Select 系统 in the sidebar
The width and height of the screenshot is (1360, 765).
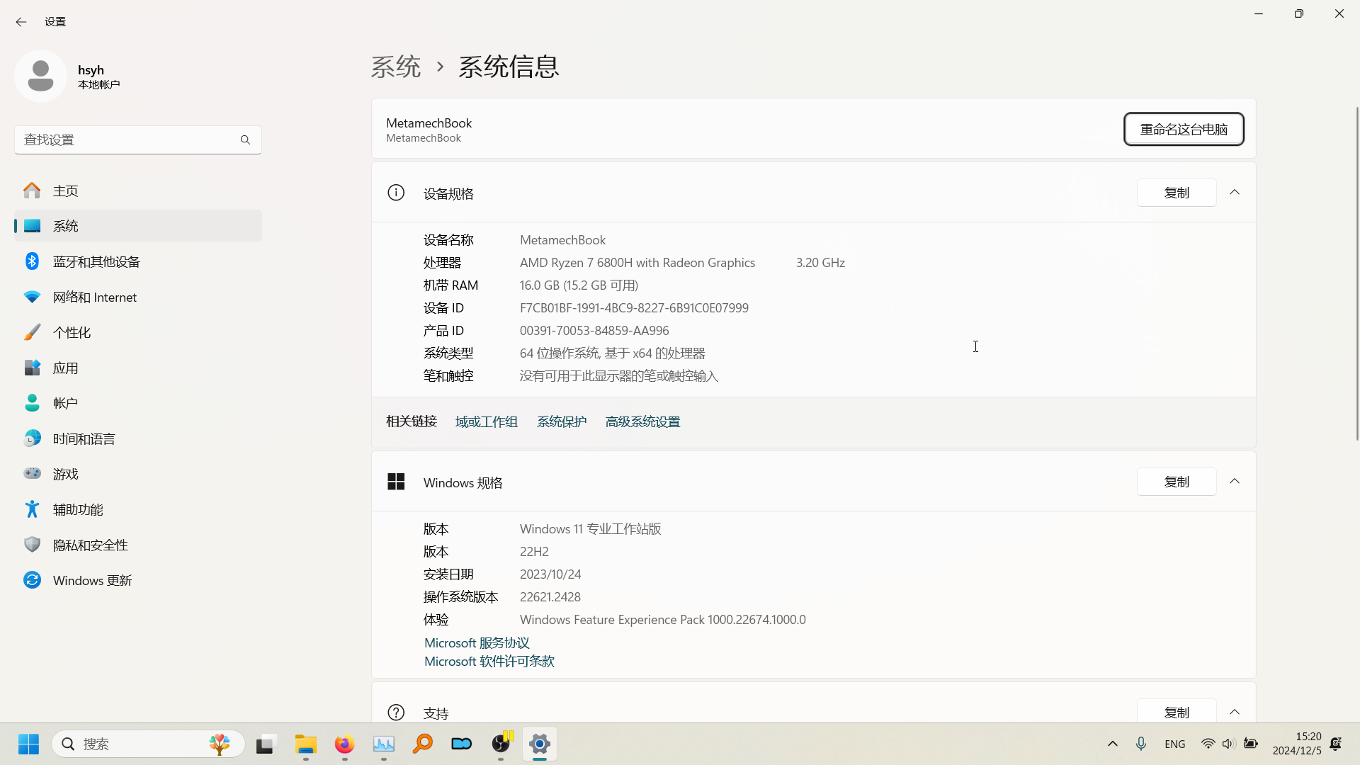138,226
